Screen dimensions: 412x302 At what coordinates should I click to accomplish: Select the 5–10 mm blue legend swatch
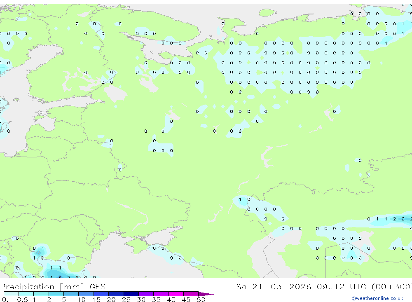click(71, 294)
